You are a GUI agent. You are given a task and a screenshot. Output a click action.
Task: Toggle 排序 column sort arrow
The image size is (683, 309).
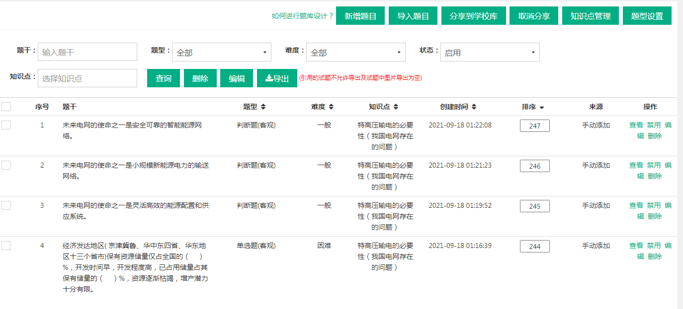(x=541, y=107)
